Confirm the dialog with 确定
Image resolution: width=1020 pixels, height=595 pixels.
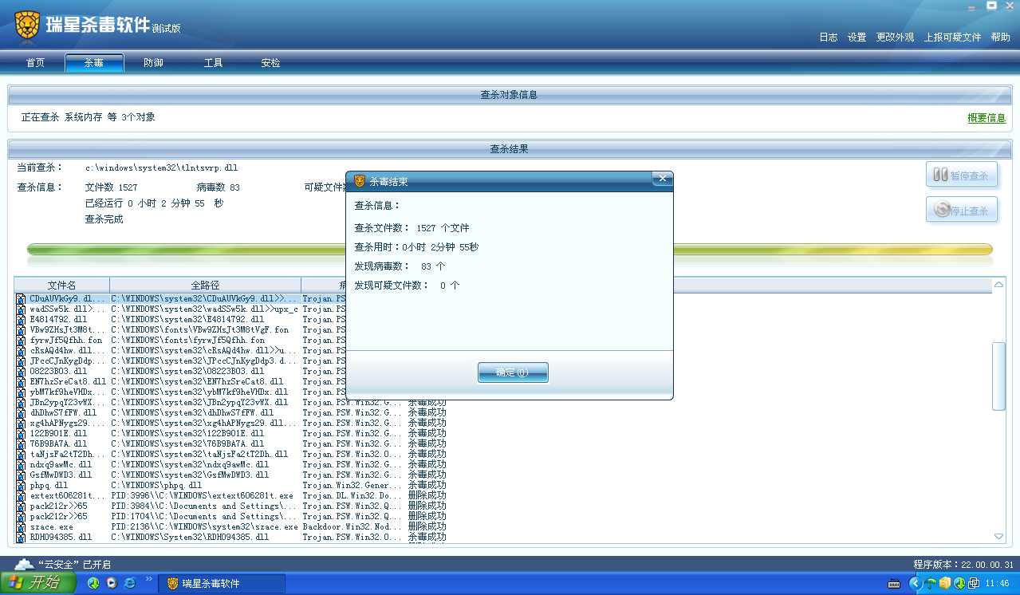[x=513, y=372]
